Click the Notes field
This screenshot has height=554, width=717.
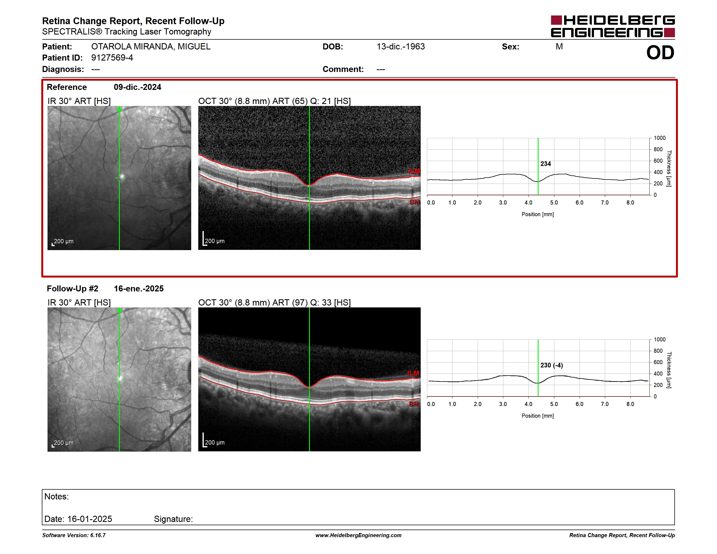click(x=358, y=507)
